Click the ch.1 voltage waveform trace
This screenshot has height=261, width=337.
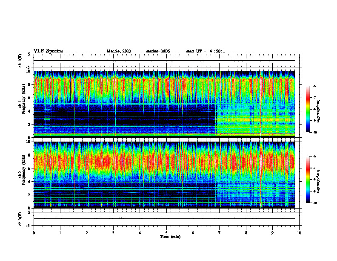point(164,61)
